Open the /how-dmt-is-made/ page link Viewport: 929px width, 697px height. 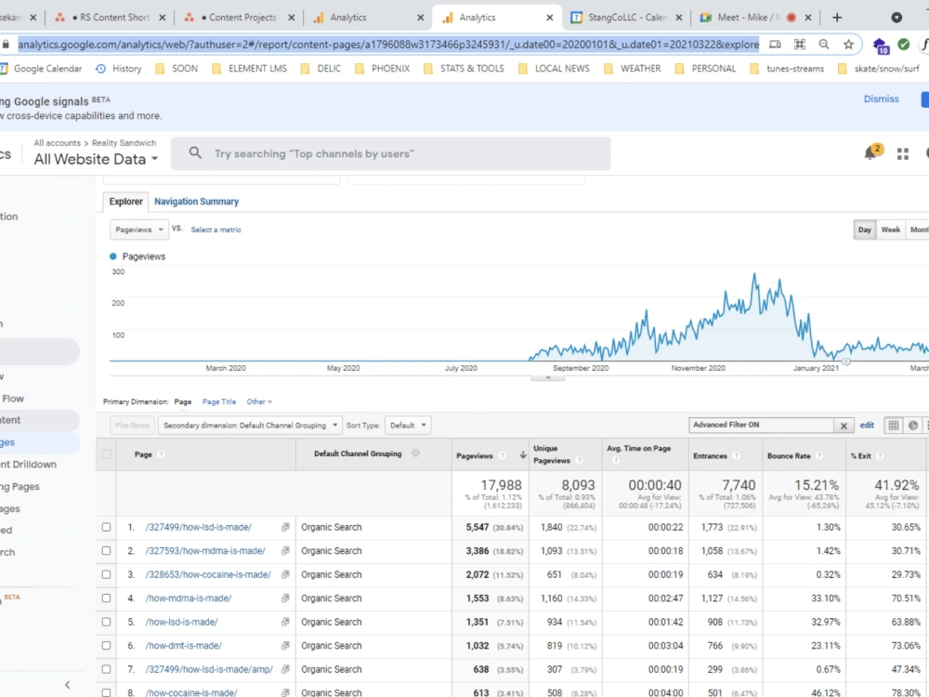coord(184,646)
